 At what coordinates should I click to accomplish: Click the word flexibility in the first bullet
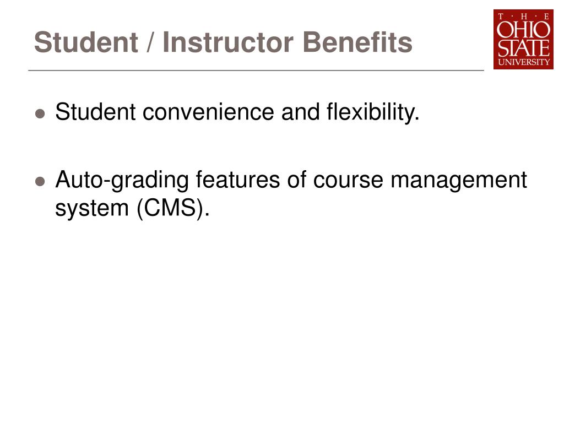click(373, 112)
